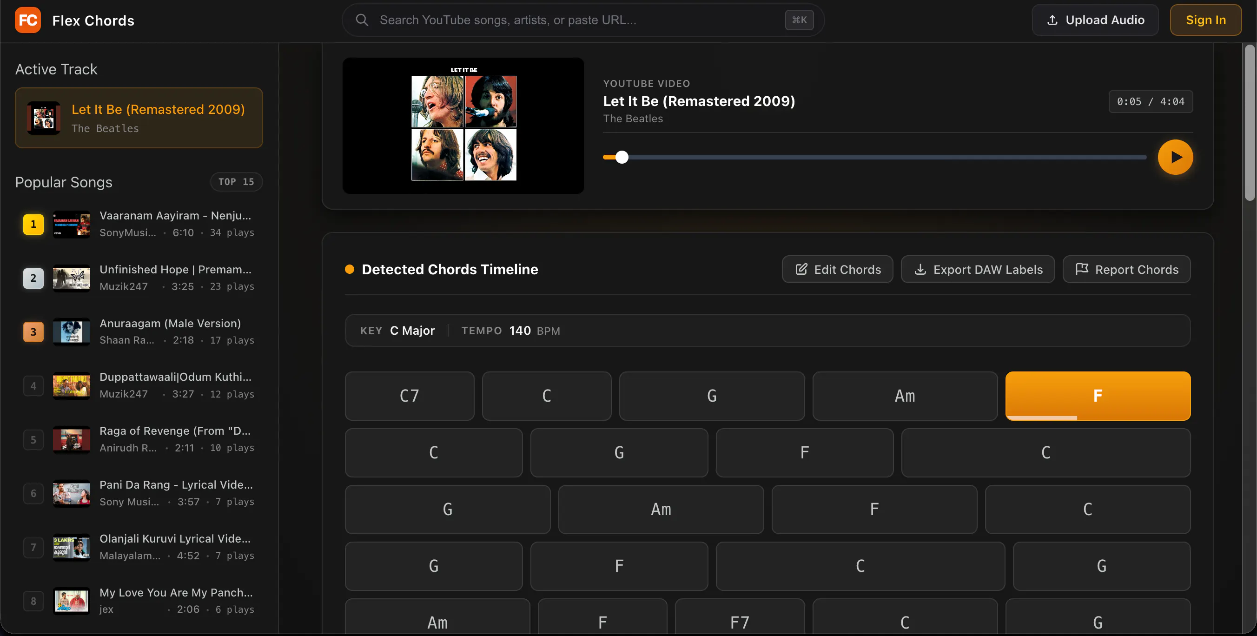Focus the YouTube song search field
Image resolution: width=1257 pixels, height=636 pixels.
pyautogui.click(x=583, y=20)
